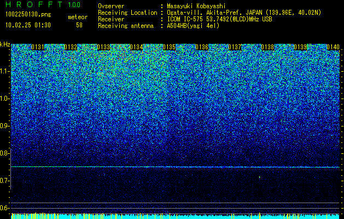Click the green meteor echo dot near 0138
This screenshot has width=344, height=219.
click(x=260, y=177)
